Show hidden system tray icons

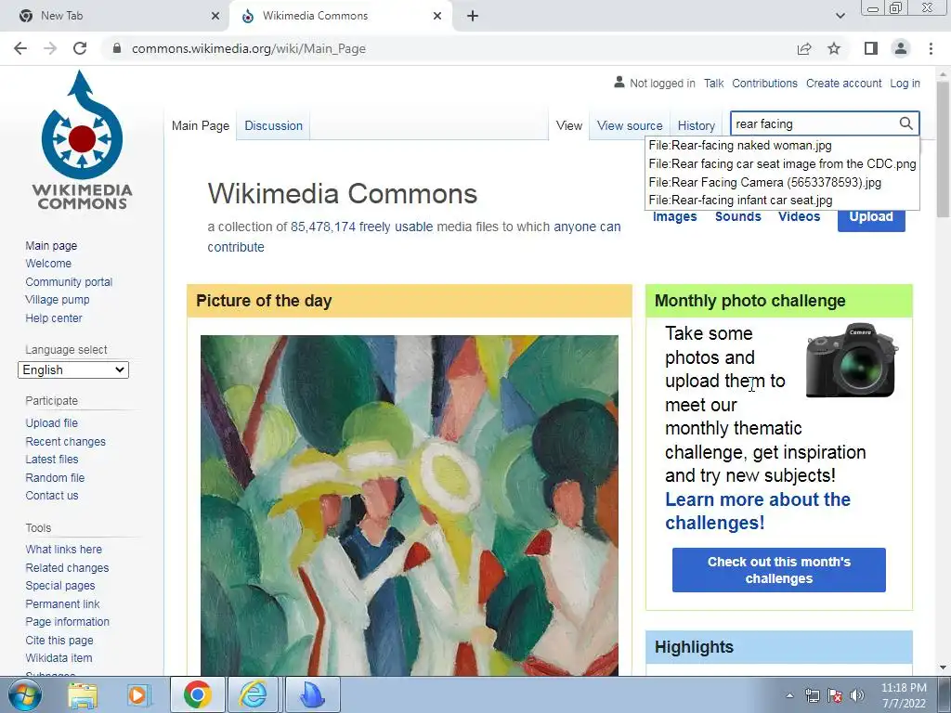[x=789, y=696]
